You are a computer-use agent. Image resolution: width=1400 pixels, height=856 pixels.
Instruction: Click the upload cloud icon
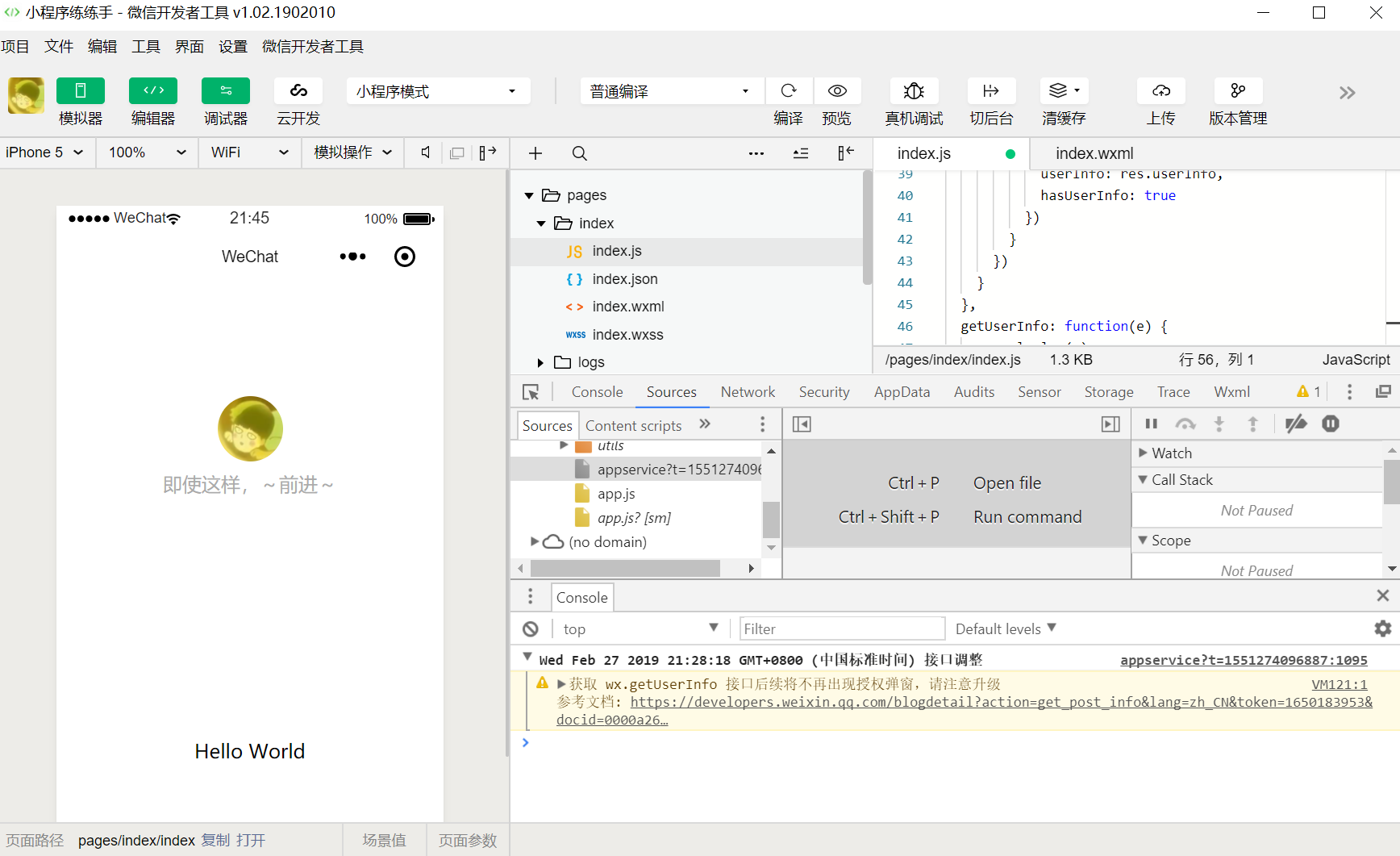click(x=1161, y=91)
